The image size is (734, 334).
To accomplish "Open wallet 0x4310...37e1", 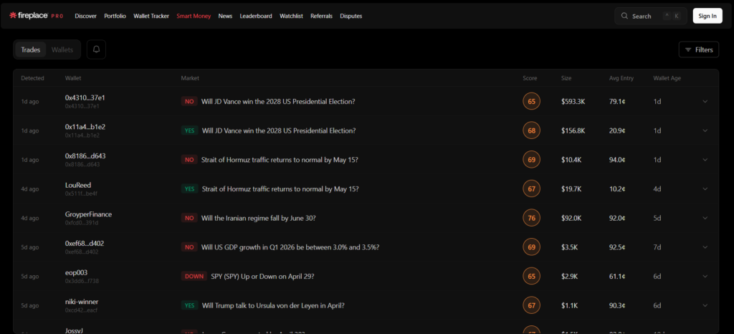I will coord(85,97).
